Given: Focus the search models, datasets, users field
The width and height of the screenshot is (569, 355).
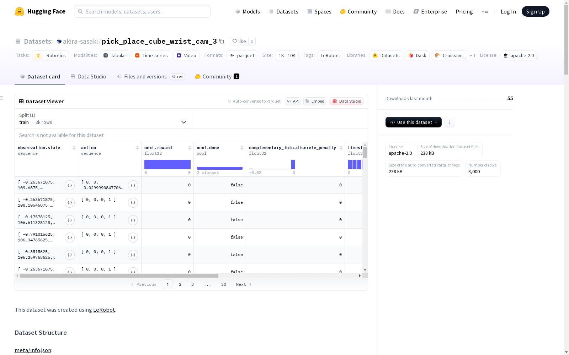Looking at the screenshot, I should [142, 11].
